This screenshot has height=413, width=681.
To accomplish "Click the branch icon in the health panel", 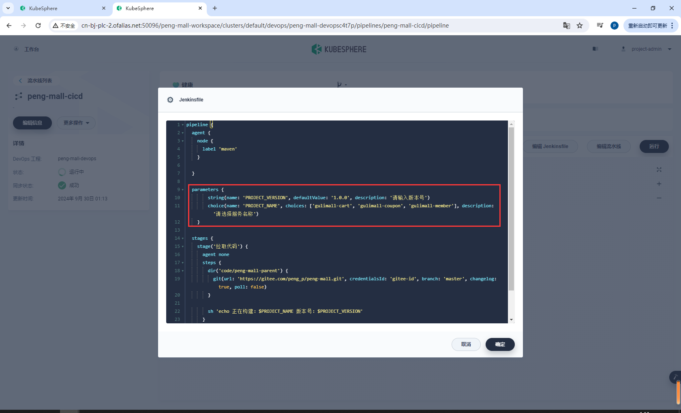I will [339, 85].
